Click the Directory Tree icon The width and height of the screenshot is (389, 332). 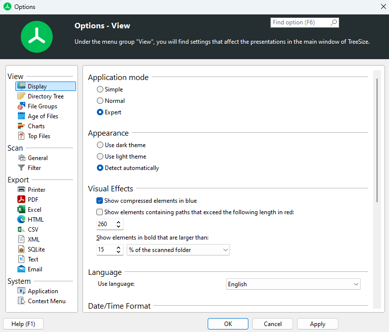(x=21, y=96)
